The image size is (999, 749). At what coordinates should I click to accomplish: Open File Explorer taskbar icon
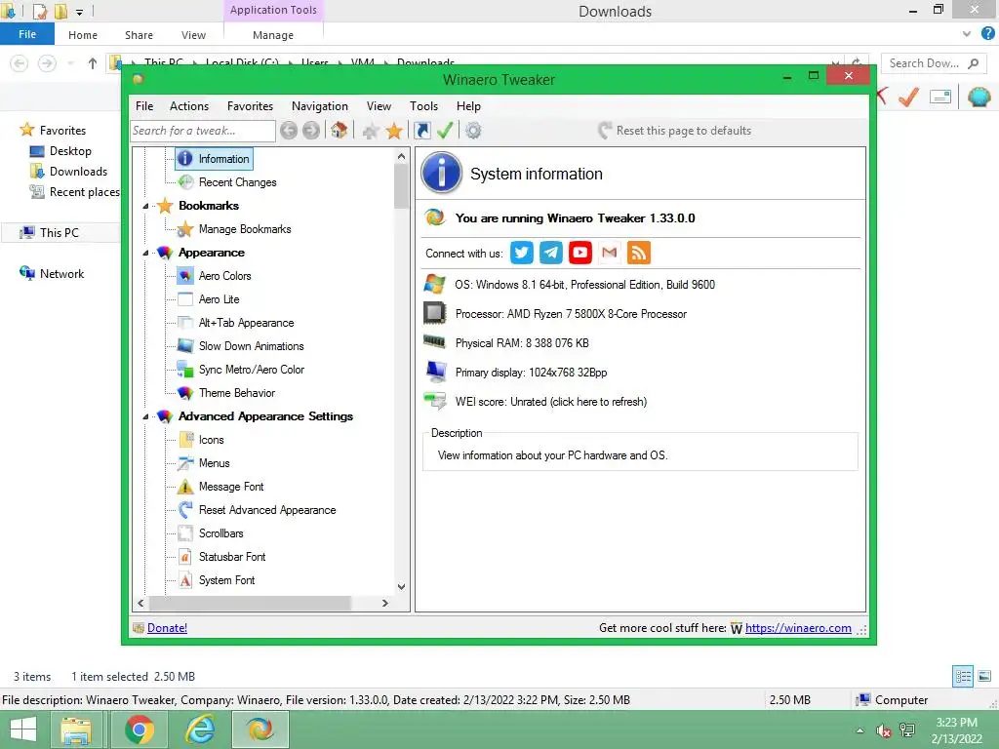76,729
